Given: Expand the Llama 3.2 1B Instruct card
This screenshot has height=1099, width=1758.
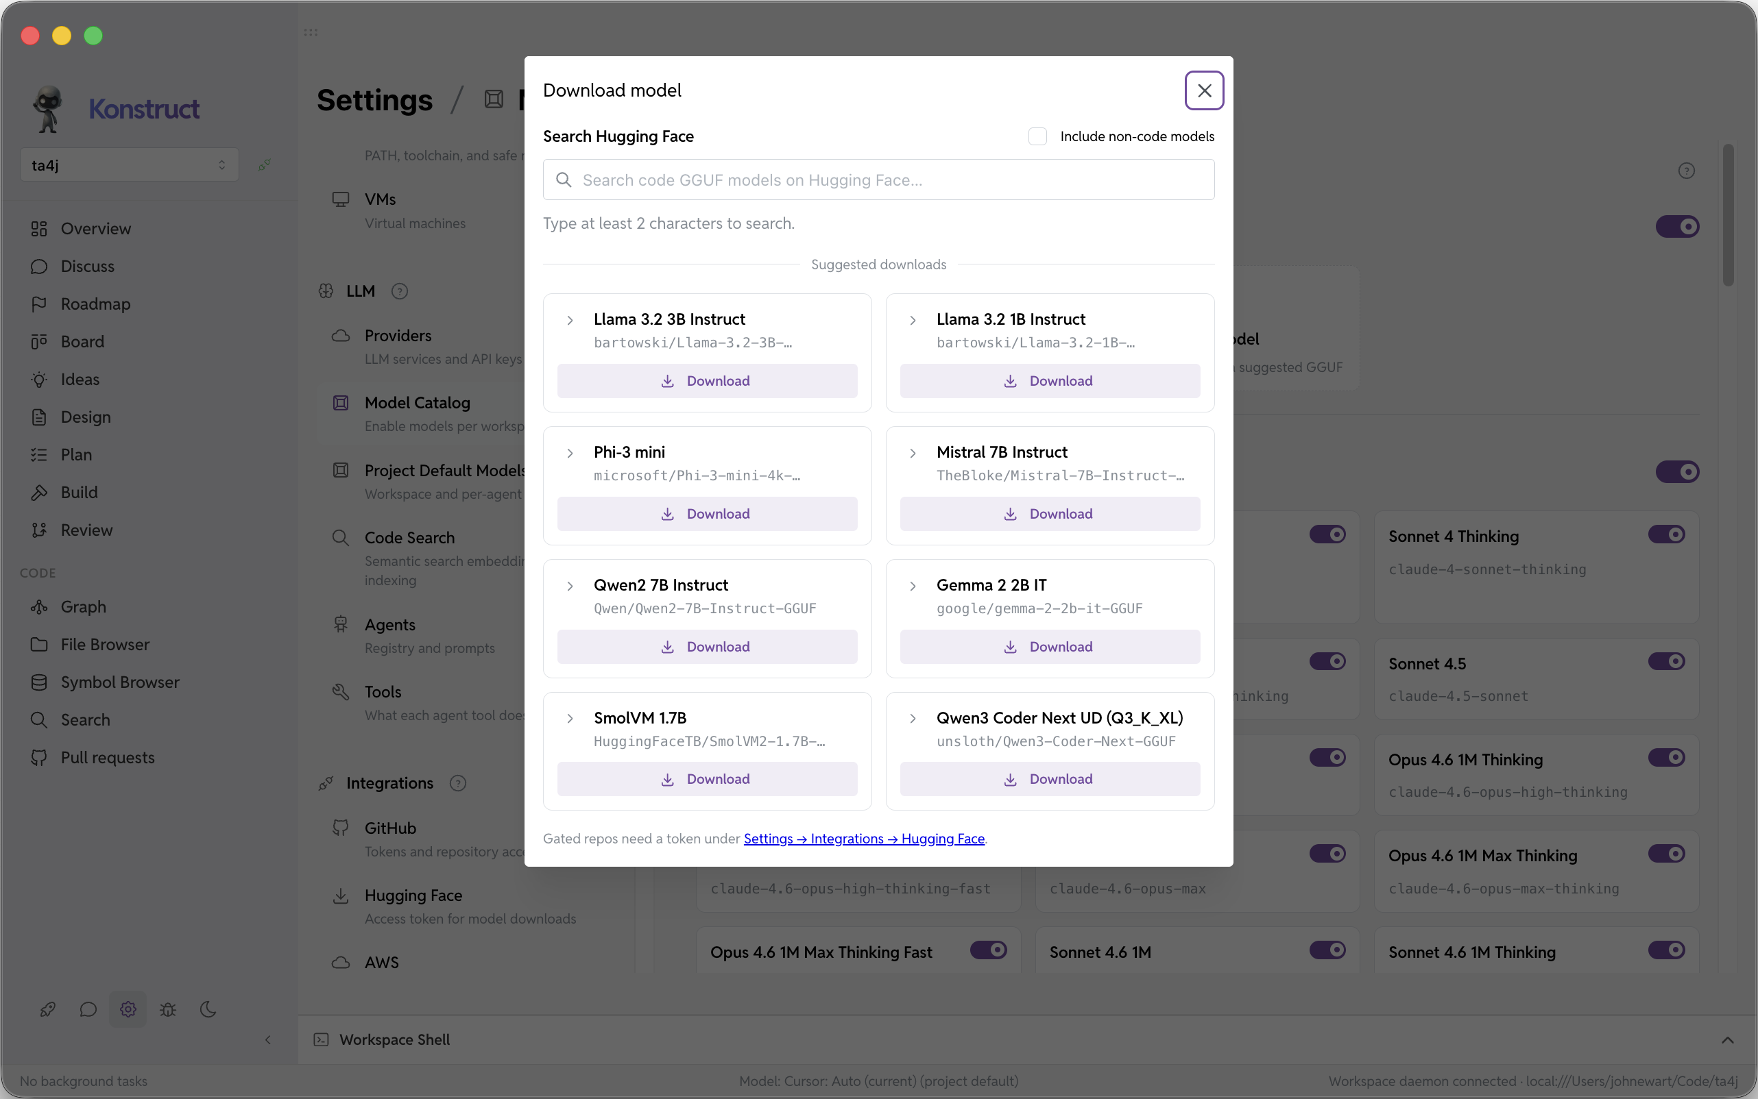Looking at the screenshot, I should (913, 320).
